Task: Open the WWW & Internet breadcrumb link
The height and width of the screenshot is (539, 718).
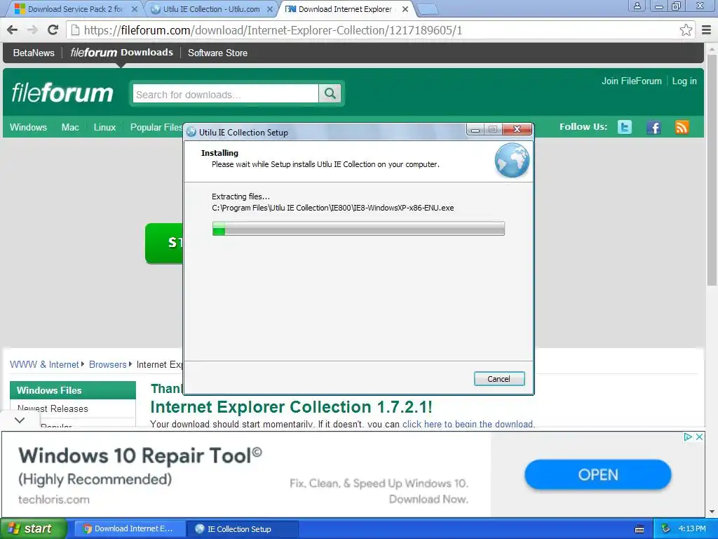Action: click(44, 365)
